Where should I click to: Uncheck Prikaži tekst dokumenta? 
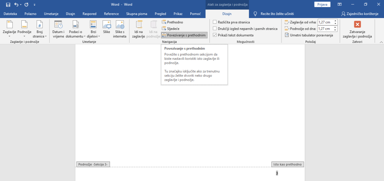pyautogui.click(x=214, y=35)
